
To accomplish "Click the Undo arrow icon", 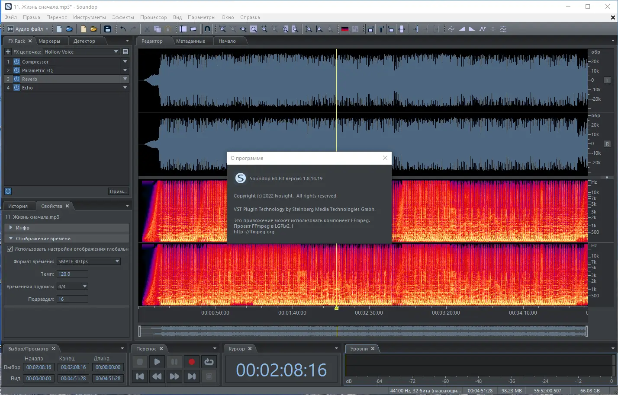I will (x=123, y=29).
